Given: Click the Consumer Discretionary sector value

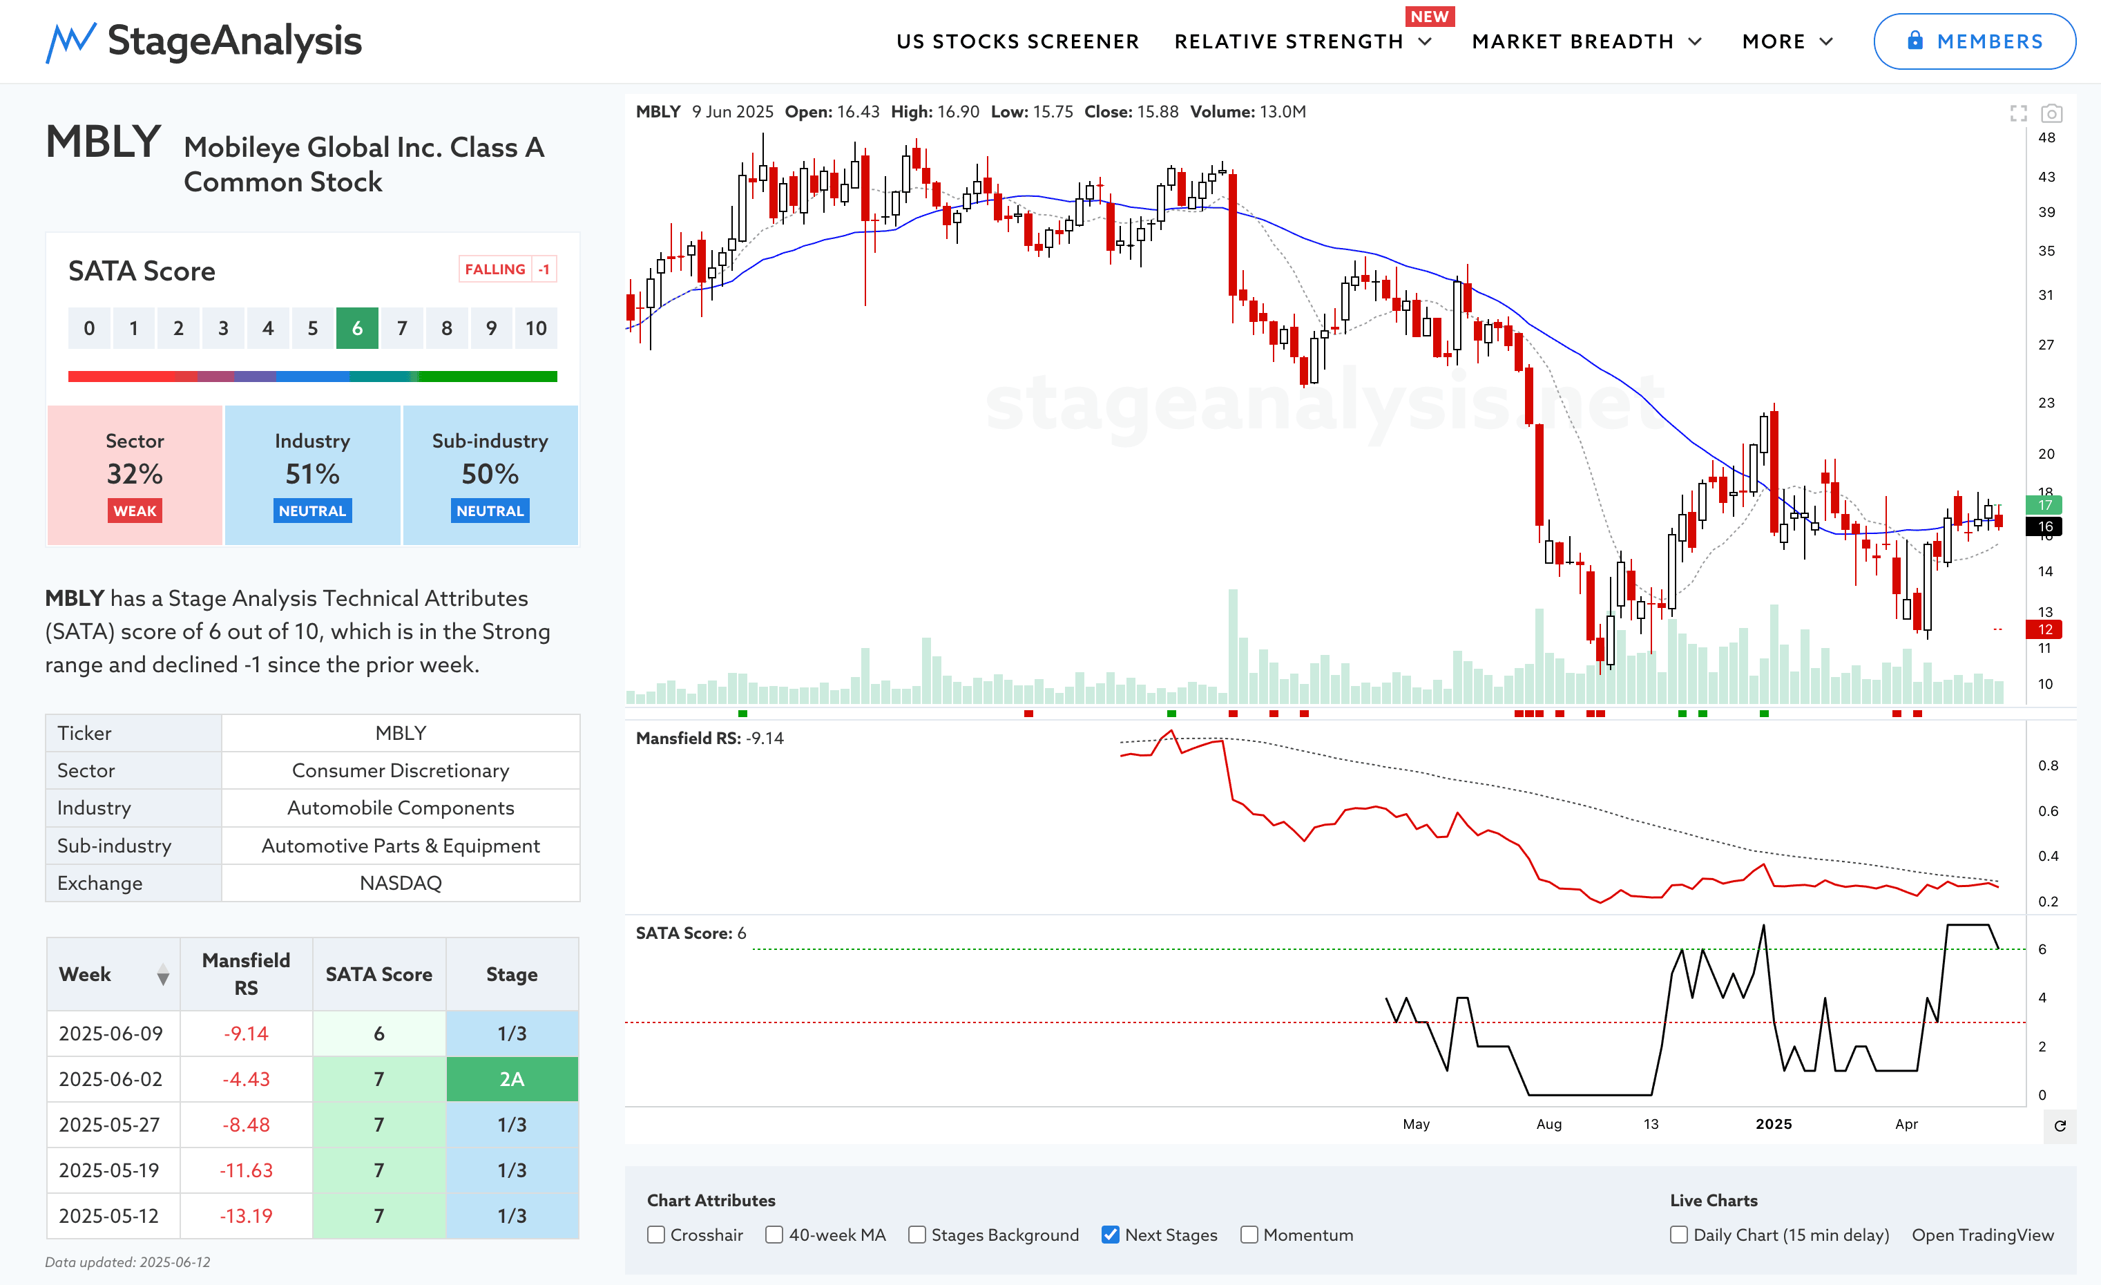Looking at the screenshot, I should (x=401, y=771).
